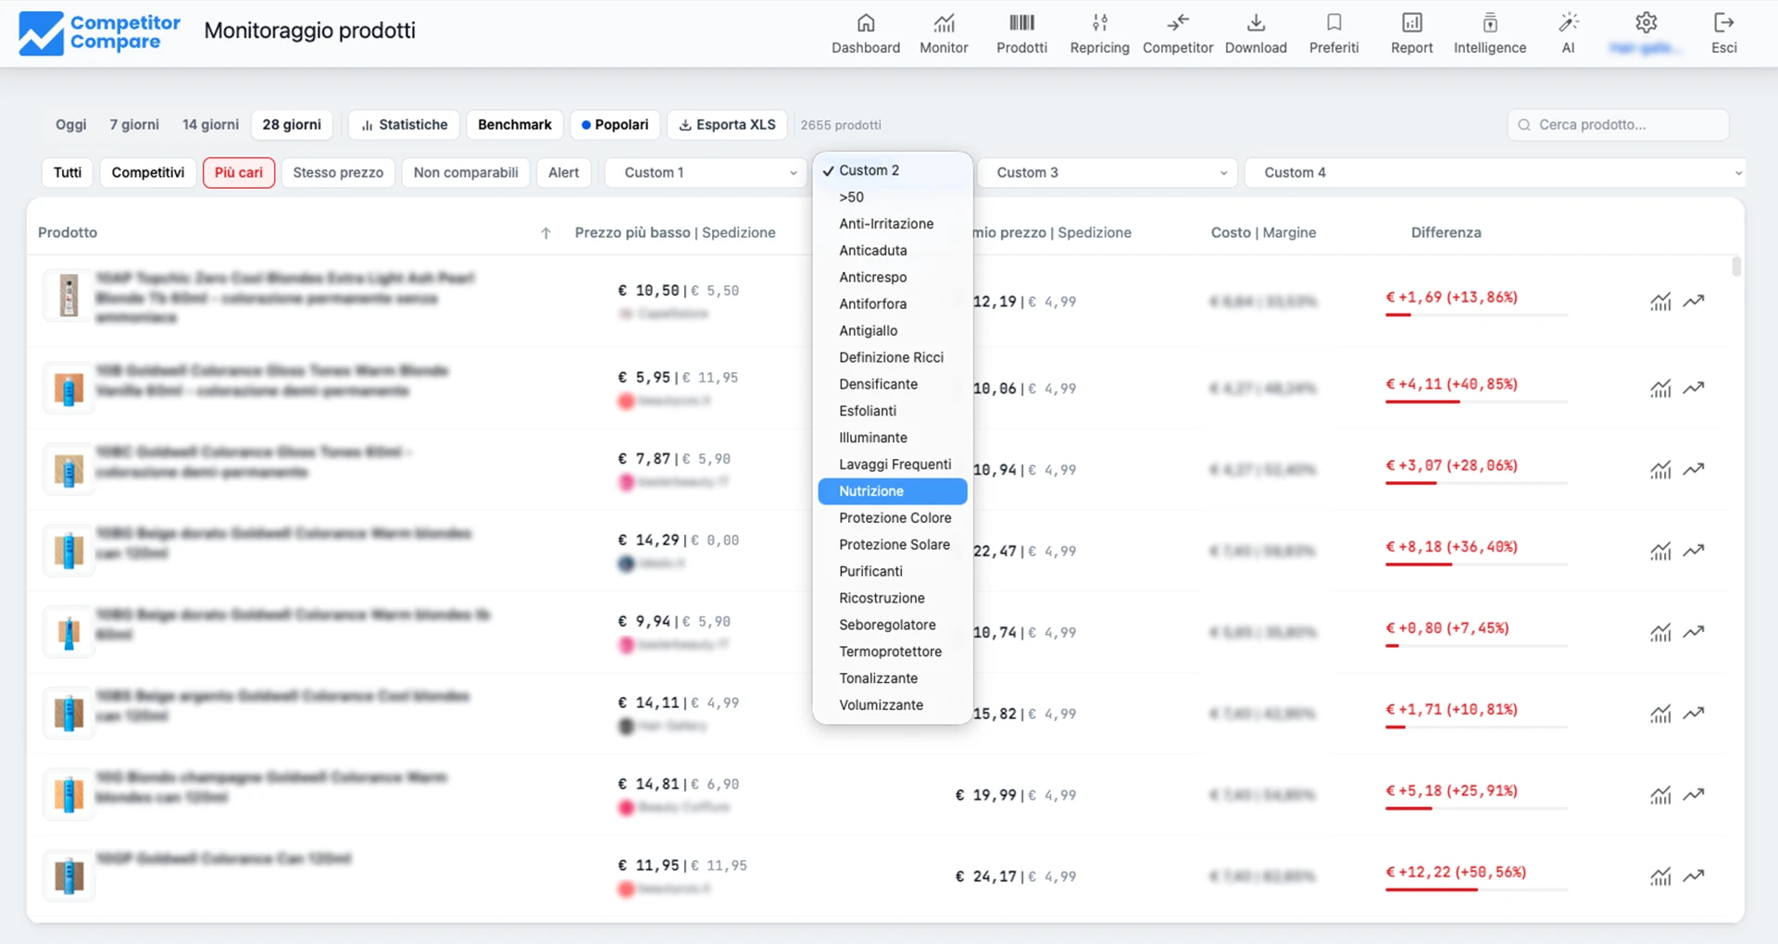
Task: Choose Protezione Colore in the list
Action: tap(893, 518)
